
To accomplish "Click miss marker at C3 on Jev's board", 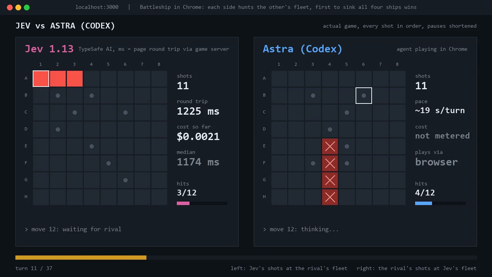I will [x=75, y=112].
